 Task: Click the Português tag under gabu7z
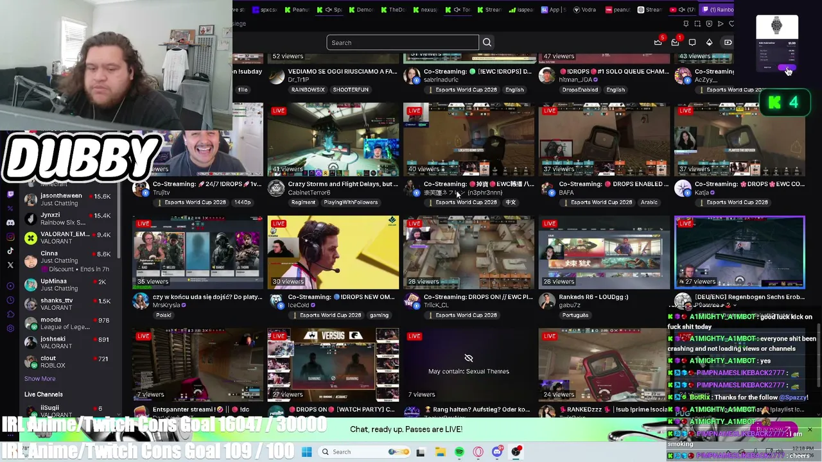tap(575, 315)
